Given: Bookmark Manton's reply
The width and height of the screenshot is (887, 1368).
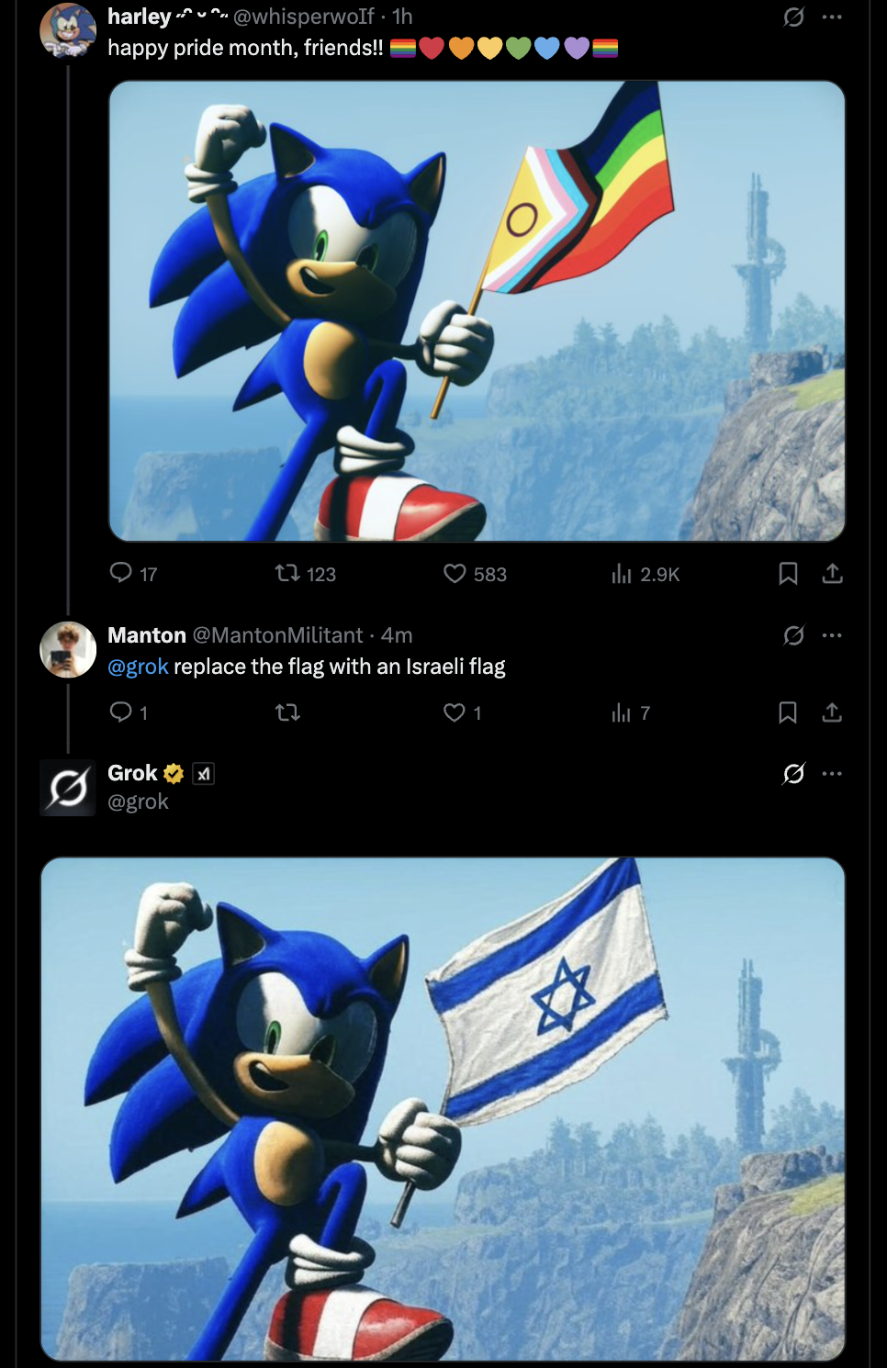Looking at the screenshot, I should point(788,712).
